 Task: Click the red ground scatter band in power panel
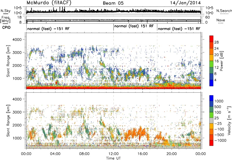click(113, 88)
